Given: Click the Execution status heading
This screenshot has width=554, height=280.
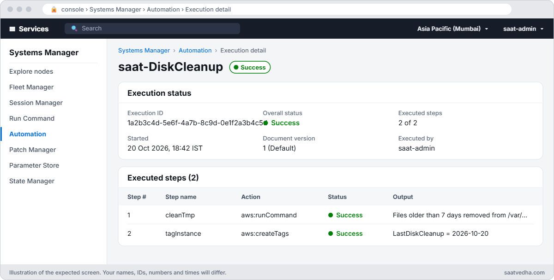Looking at the screenshot, I should pos(159,93).
